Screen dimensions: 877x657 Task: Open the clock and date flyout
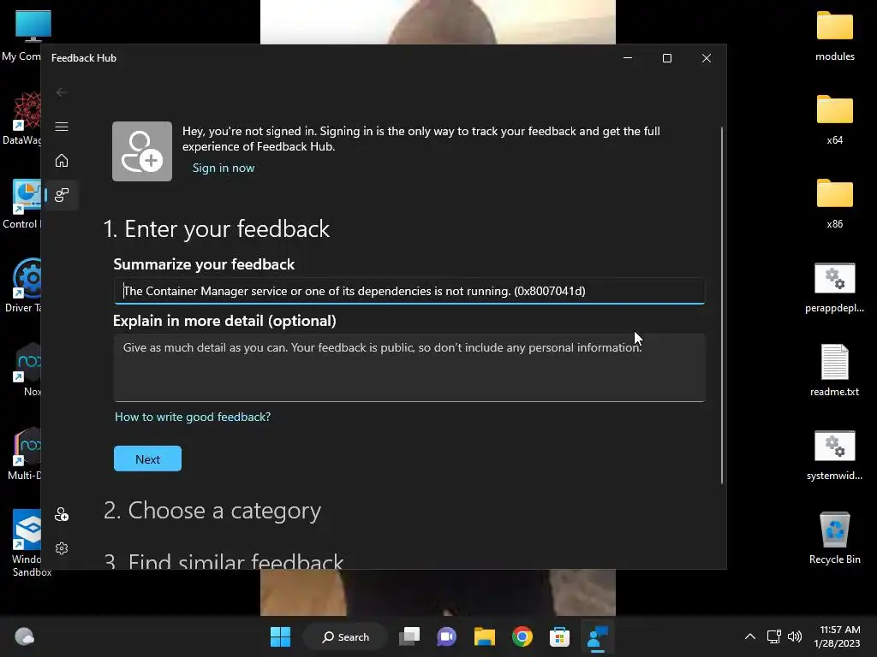[x=837, y=636]
